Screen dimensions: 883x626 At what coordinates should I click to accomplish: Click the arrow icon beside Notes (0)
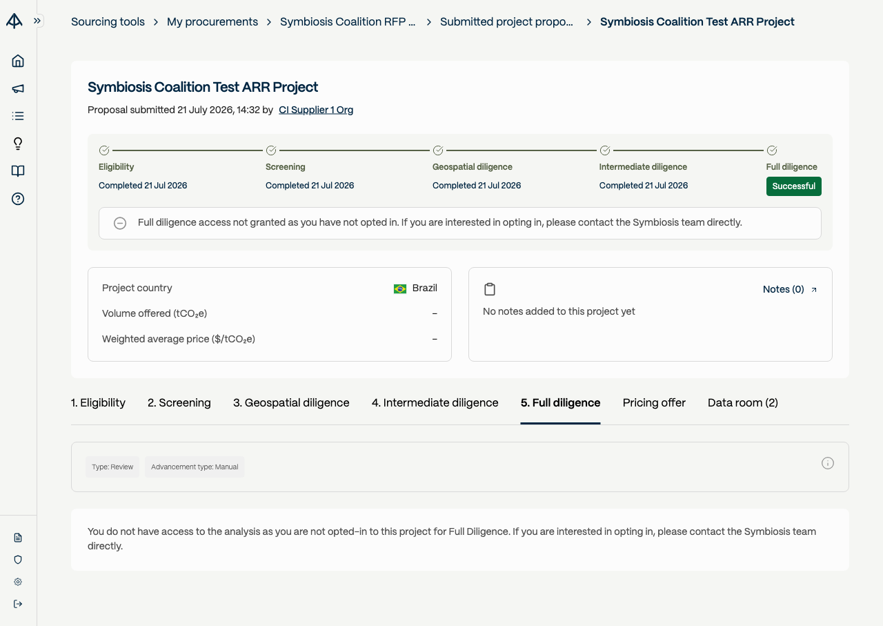(x=814, y=290)
